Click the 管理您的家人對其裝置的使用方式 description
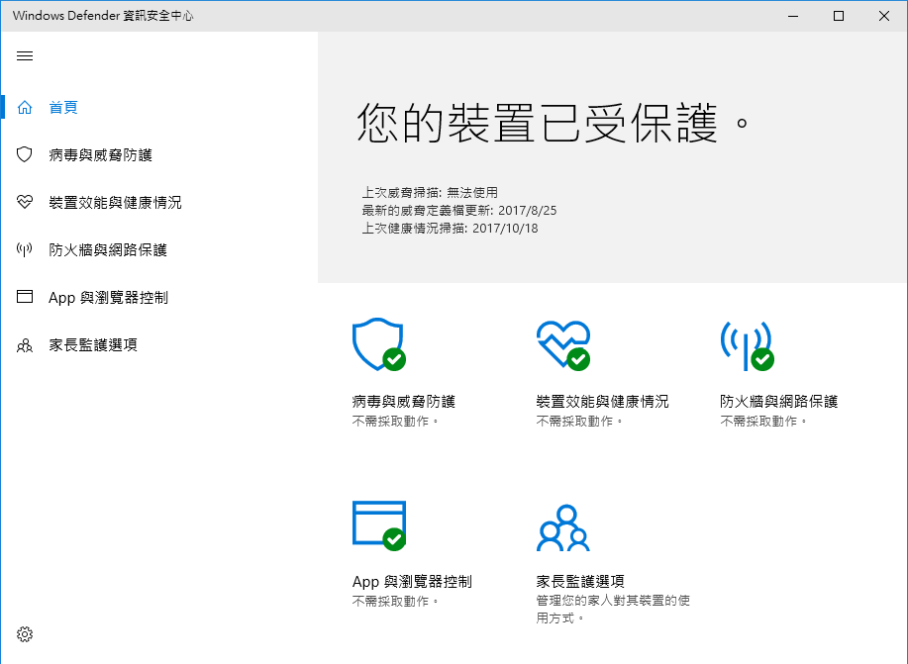Viewport: 908px width, 664px height. (613, 609)
